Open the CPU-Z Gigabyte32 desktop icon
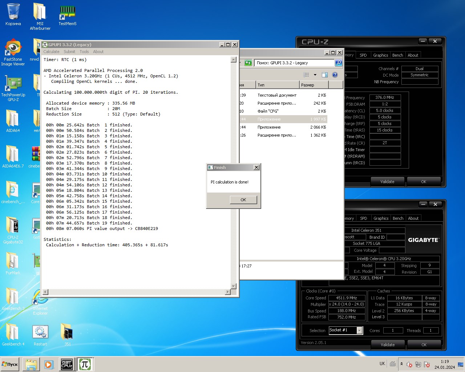 tap(13, 230)
